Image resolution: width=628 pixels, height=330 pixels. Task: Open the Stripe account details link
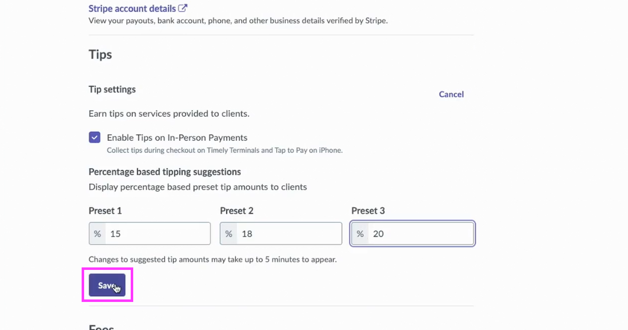click(x=132, y=9)
